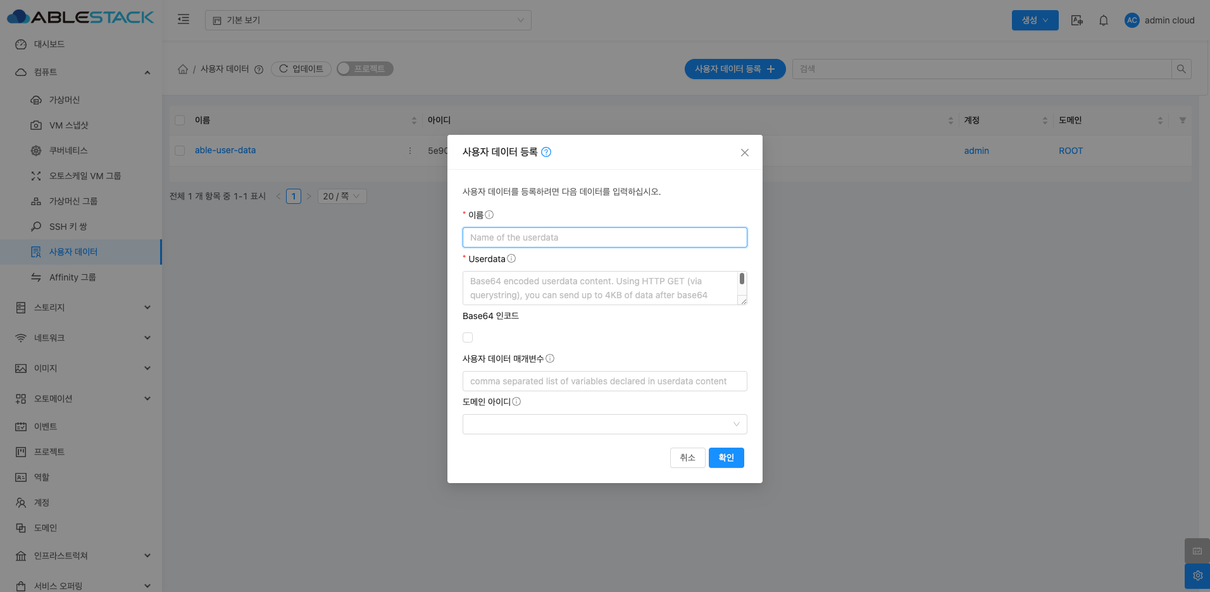Viewport: 1210px width, 592px height.
Task: Expand the 오토메이션 menu section
Action: (81, 399)
